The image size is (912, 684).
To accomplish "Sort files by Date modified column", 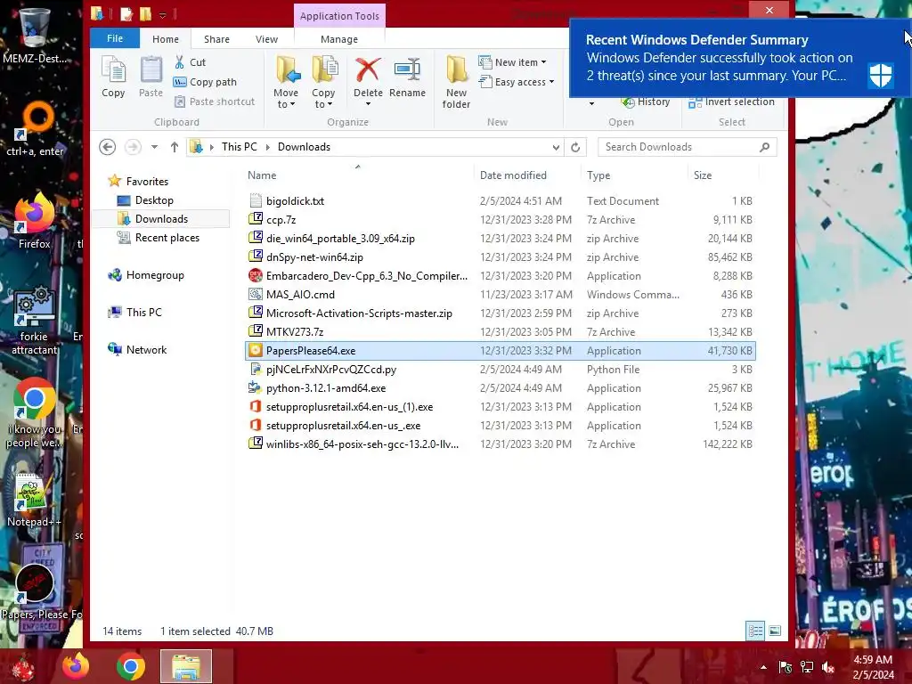I will (526, 175).
